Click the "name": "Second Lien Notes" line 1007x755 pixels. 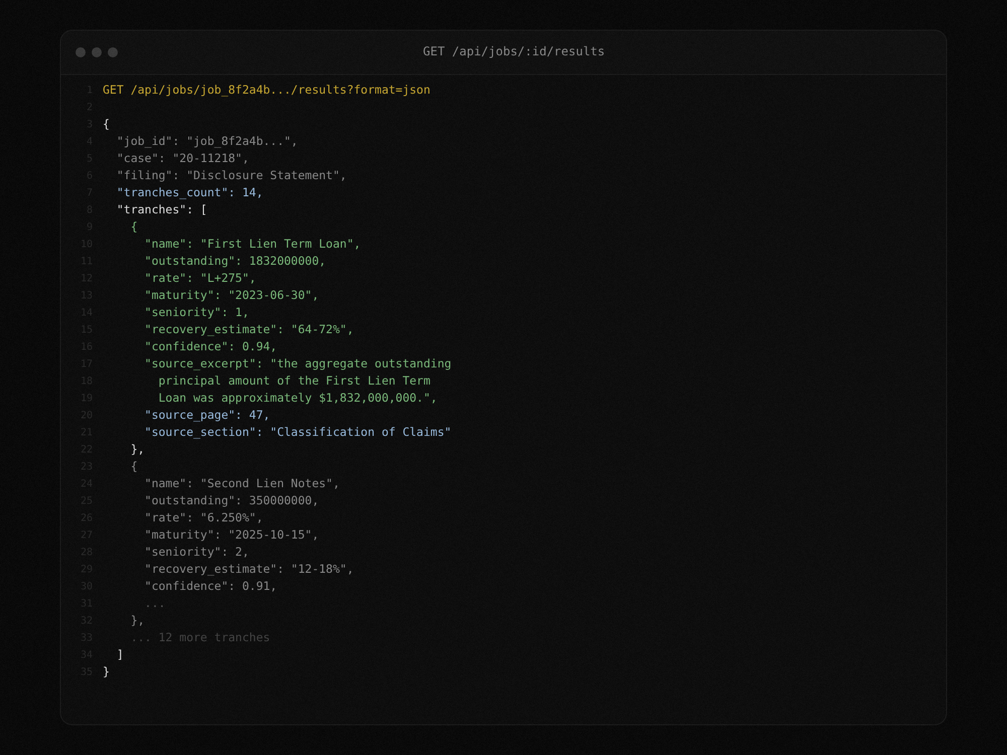(242, 483)
